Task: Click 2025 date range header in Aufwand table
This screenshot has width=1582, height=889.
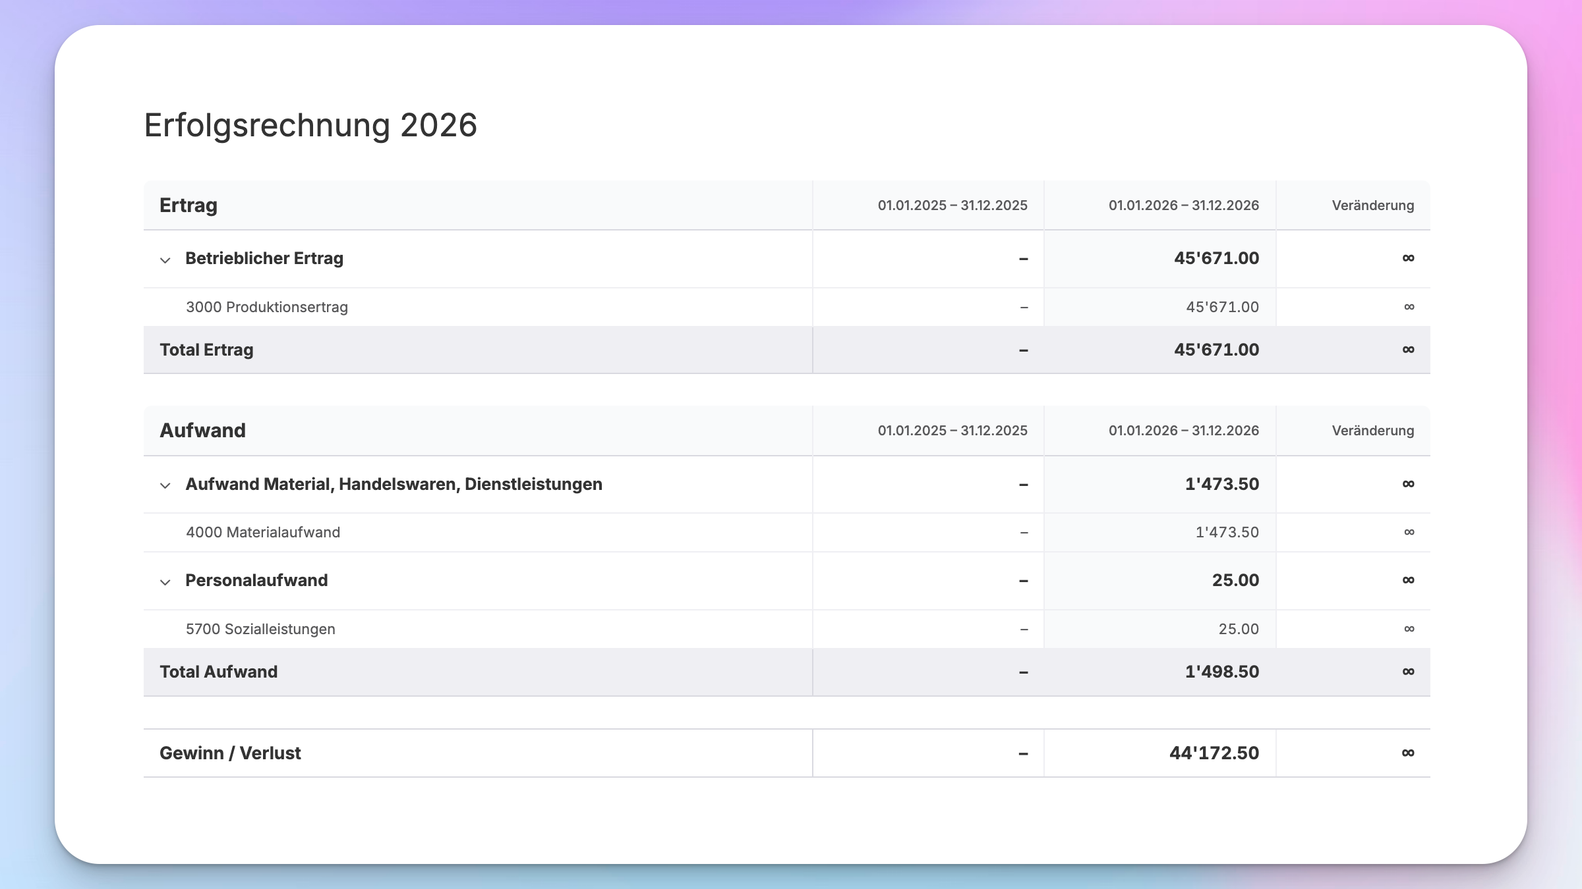Action: 952,431
